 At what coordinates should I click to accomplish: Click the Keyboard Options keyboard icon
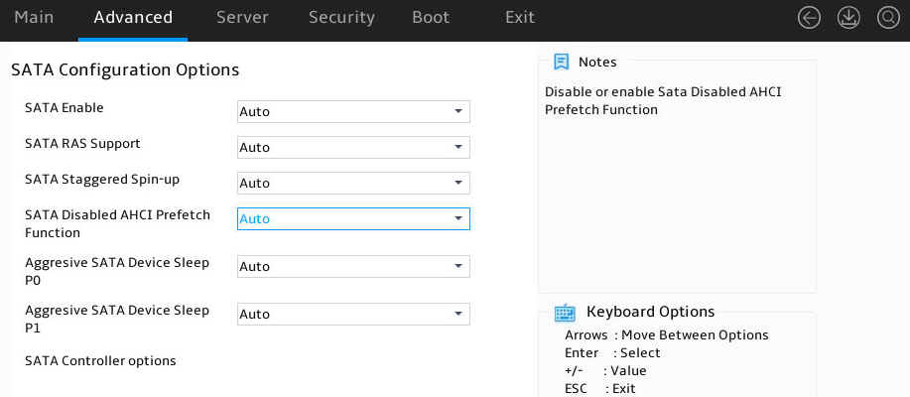[565, 313]
